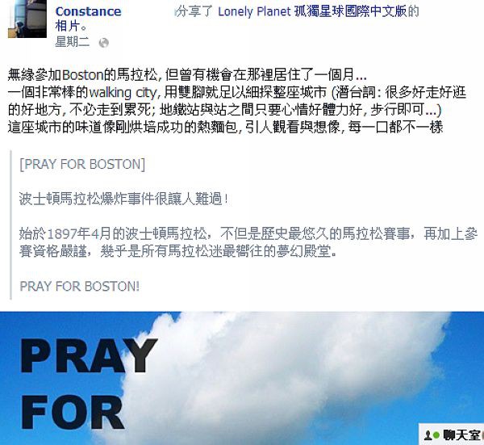This screenshot has width=484, height=445.
Task: Click the post line mentioning walking city
Action: tap(237, 92)
